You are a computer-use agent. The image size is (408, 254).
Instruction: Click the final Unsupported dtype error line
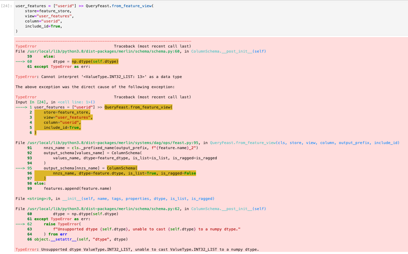click(137, 249)
